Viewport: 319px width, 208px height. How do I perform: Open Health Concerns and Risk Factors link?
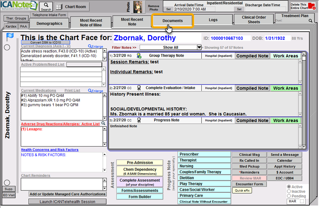[x=49, y=150]
